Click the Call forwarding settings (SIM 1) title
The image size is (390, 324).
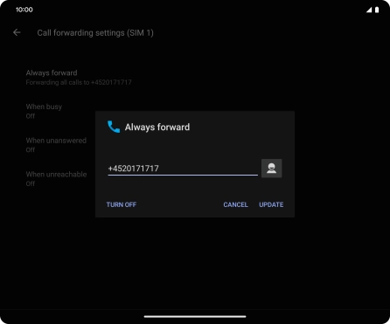pos(95,33)
